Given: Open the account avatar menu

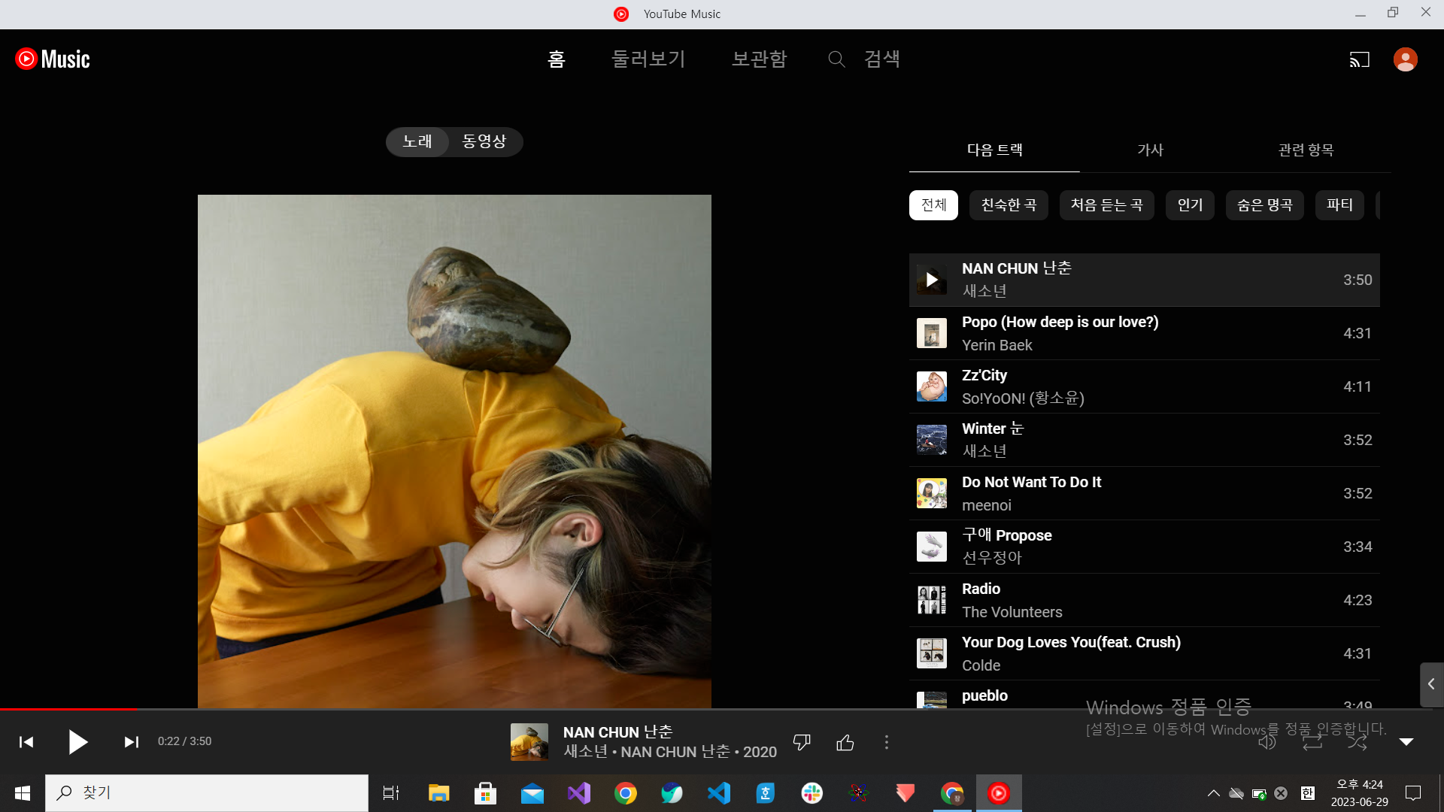Looking at the screenshot, I should [x=1405, y=59].
